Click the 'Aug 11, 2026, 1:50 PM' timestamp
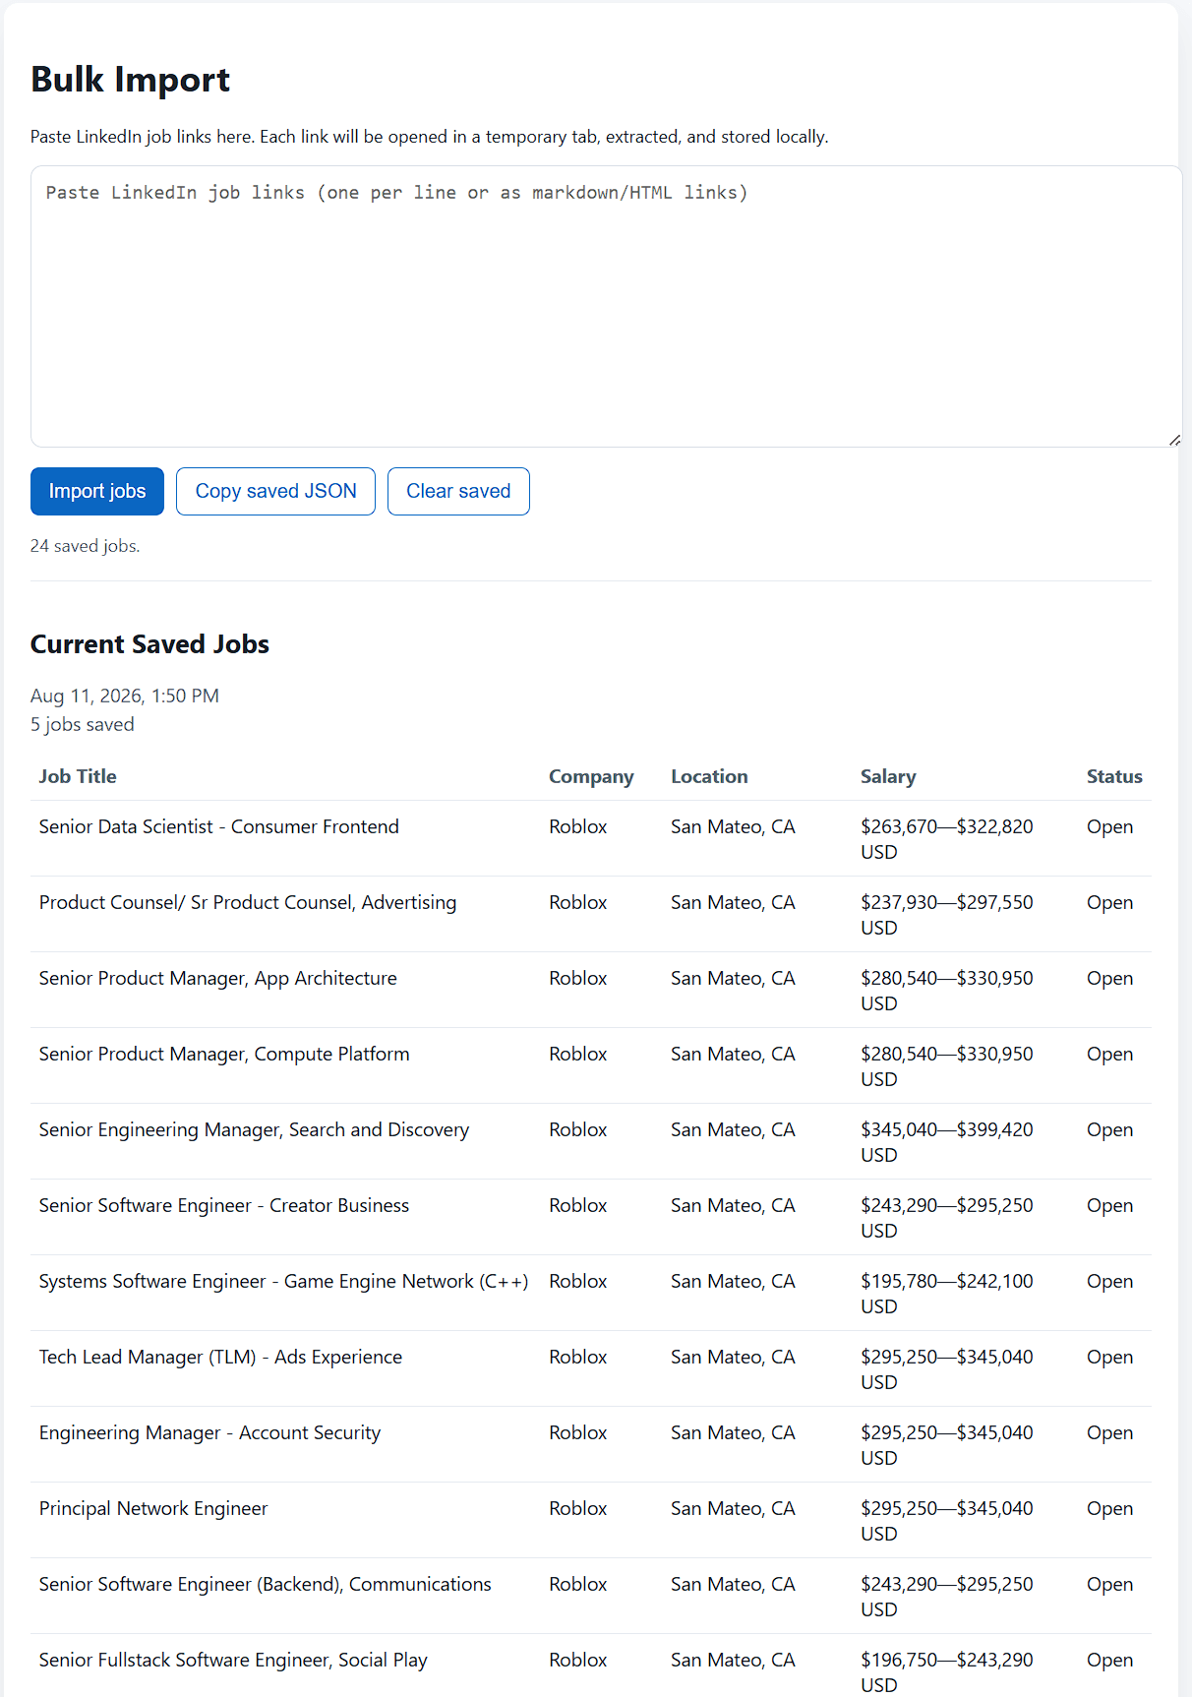The image size is (1192, 1697). [125, 696]
